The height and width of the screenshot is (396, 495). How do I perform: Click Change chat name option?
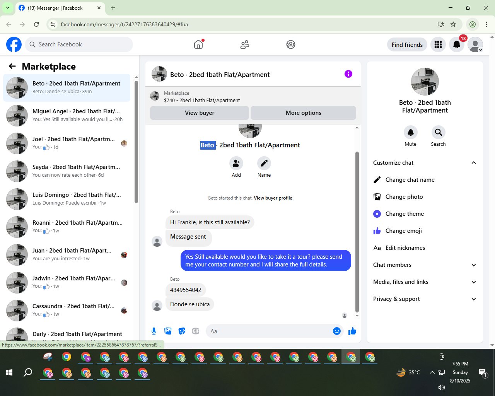[425, 180]
